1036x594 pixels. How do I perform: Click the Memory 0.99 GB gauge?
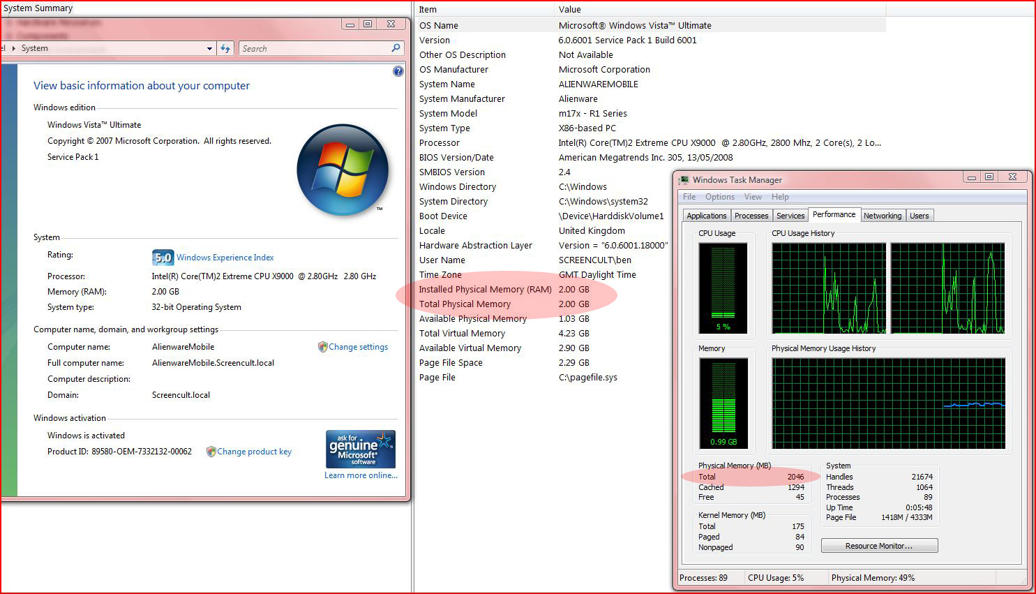point(723,403)
